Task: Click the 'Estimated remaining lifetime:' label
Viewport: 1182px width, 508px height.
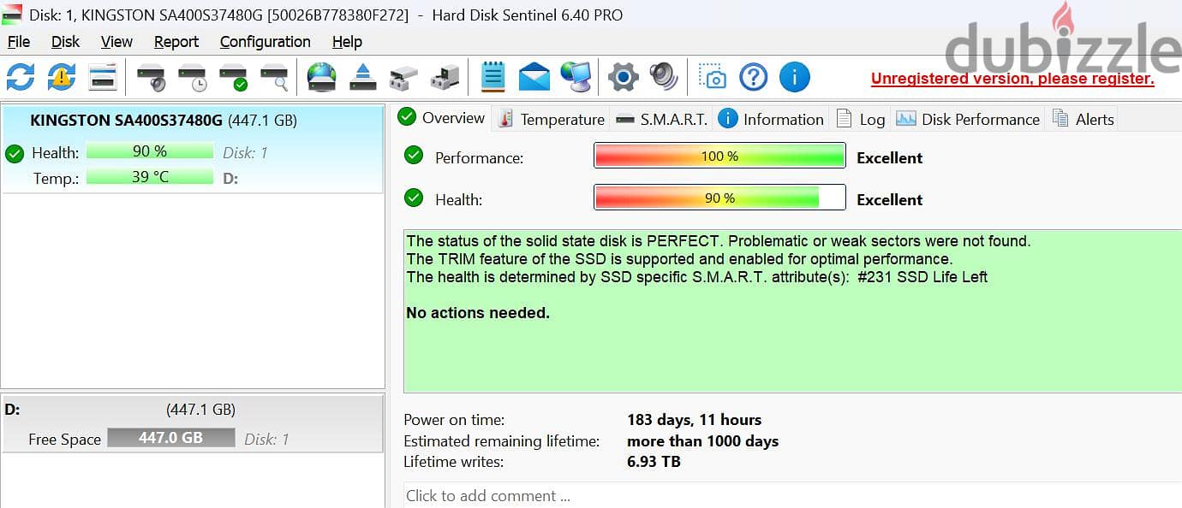Action: (x=501, y=441)
